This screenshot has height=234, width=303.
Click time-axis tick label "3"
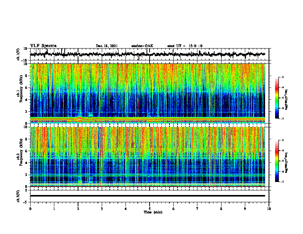pos(102,209)
